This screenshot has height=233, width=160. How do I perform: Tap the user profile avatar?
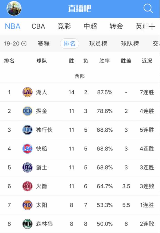[x=14, y=8]
